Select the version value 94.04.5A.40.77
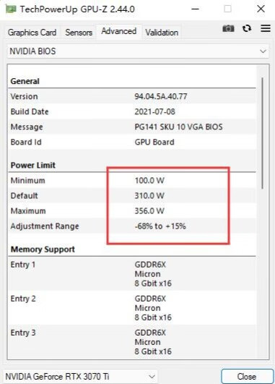Viewport: 275px width, 384px height. click(x=161, y=96)
